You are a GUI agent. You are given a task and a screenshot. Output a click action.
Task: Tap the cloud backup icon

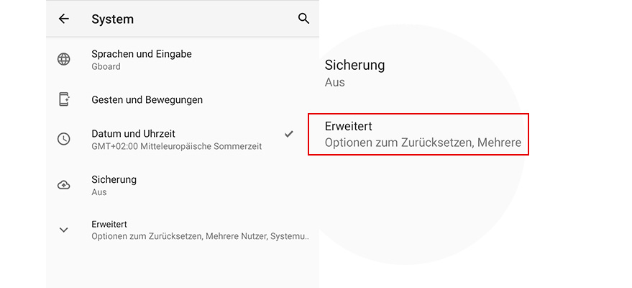(64, 185)
